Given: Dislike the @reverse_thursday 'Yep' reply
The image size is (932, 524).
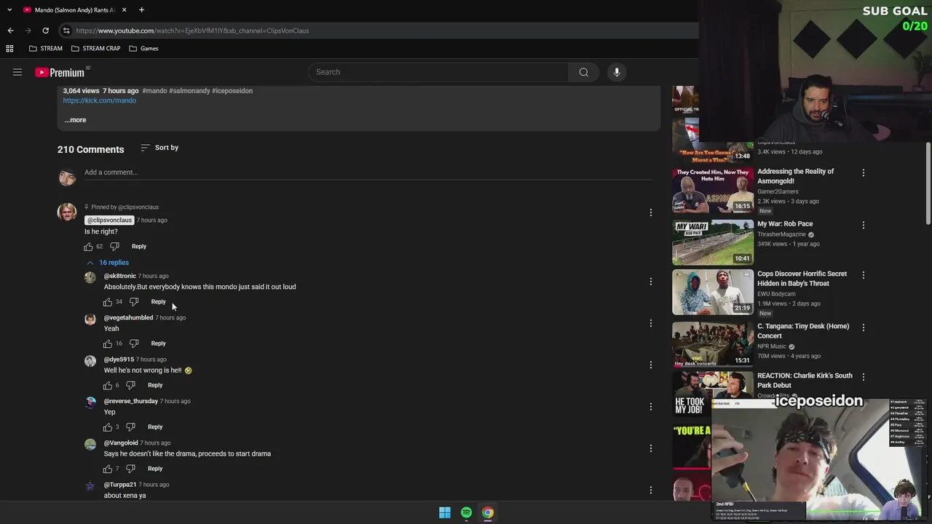Looking at the screenshot, I should (130, 427).
